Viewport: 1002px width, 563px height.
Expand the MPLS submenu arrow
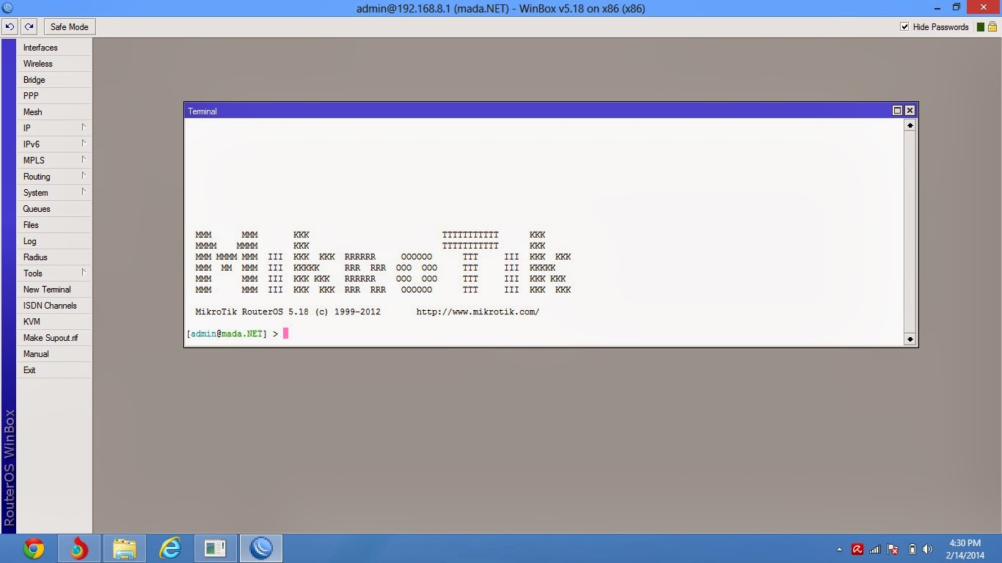(x=84, y=160)
